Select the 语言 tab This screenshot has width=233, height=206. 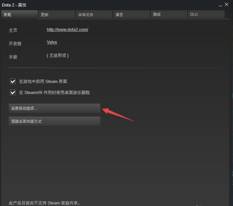pyautogui.click(x=132, y=15)
